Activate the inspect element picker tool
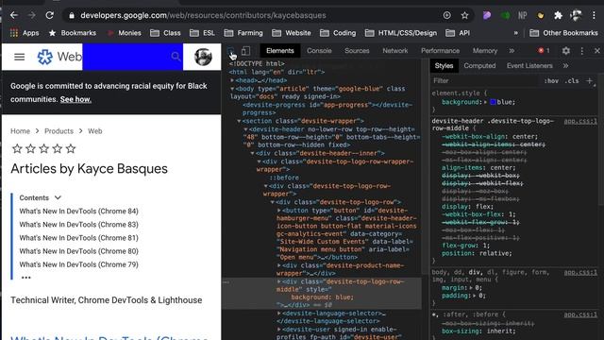This screenshot has width=604, height=340. click(x=230, y=51)
